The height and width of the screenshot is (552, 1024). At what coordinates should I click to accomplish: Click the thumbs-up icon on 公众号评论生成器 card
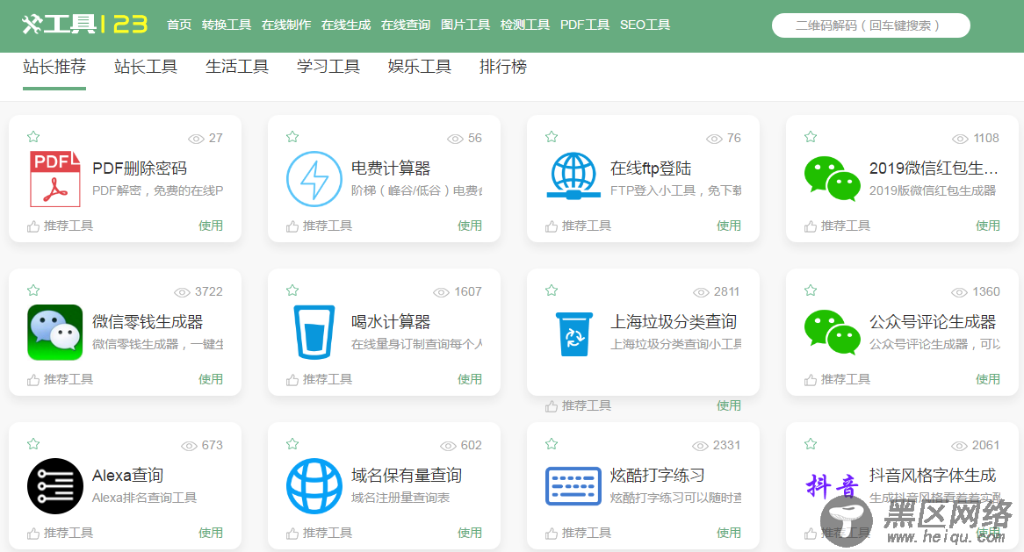[811, 380]
